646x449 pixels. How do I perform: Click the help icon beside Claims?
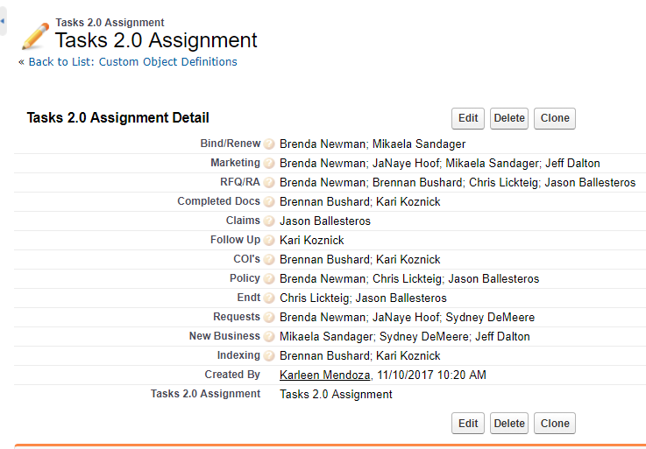tap(269, 221)
